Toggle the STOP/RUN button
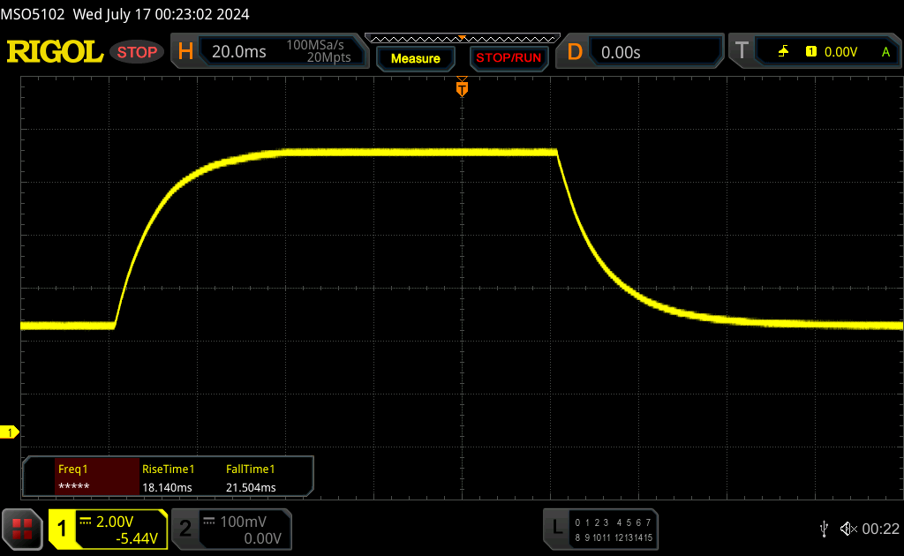 click(508, 58)
